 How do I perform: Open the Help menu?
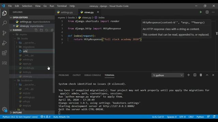[72, 6]
